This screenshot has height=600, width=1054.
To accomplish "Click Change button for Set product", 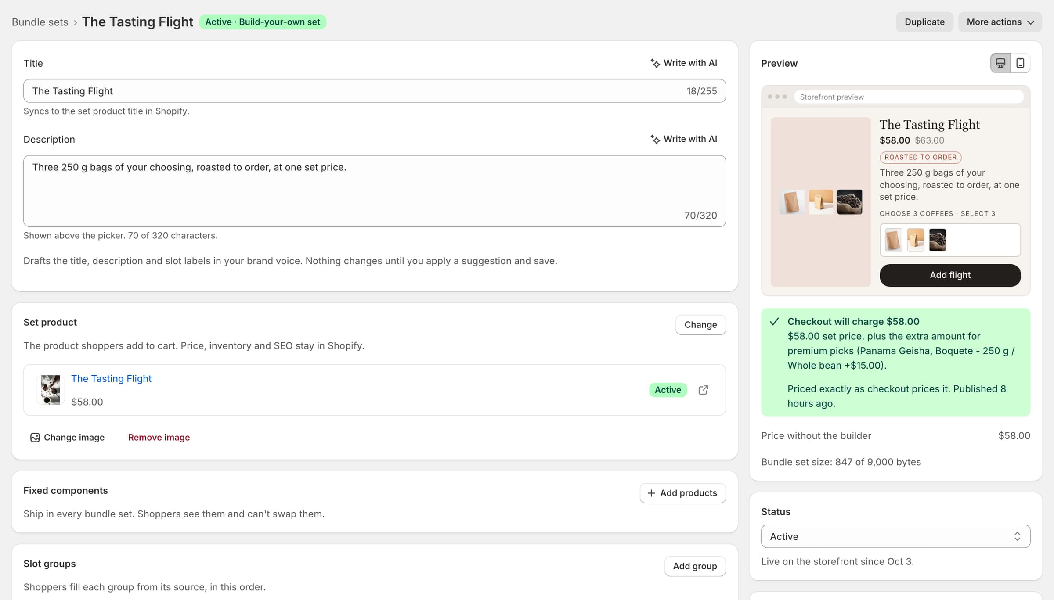I will (700, 325).
